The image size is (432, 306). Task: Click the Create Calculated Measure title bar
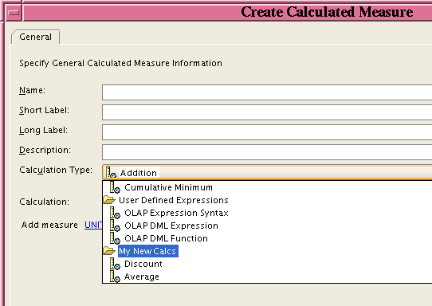click(227, 12)
